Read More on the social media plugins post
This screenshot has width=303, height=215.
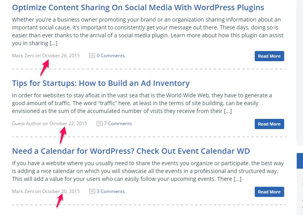pyautogui.click(x=269, y=56)
